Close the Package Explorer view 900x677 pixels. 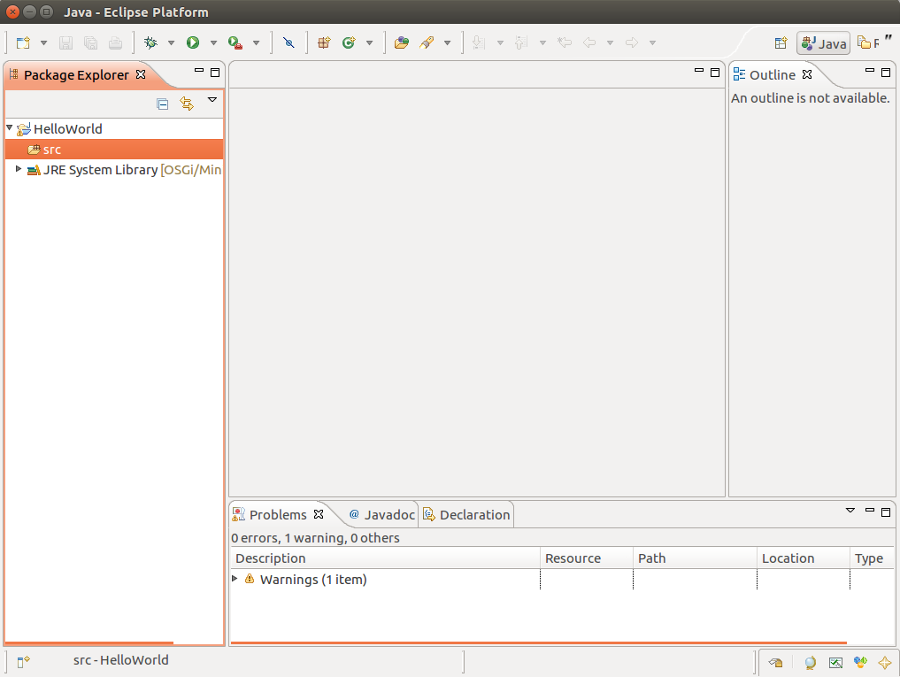tap(141, 74)
